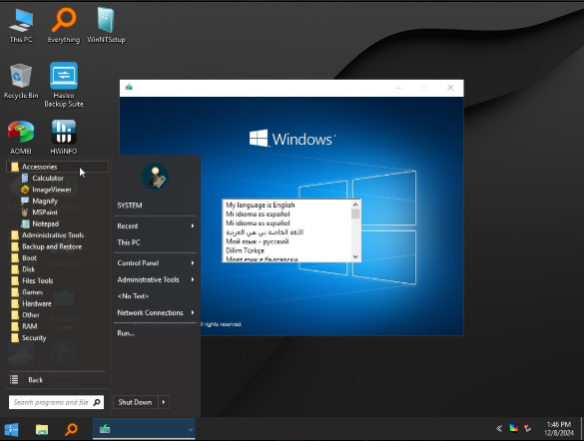Click the language list scroll down arrow
Screen dimensions: 584x441
tap(355, 256)
